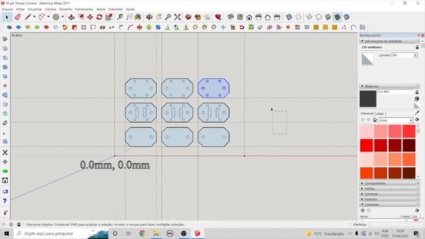Screen dimensions: 425x239
Task: Open File Explorer from taskbar
Action: [156, 233]
